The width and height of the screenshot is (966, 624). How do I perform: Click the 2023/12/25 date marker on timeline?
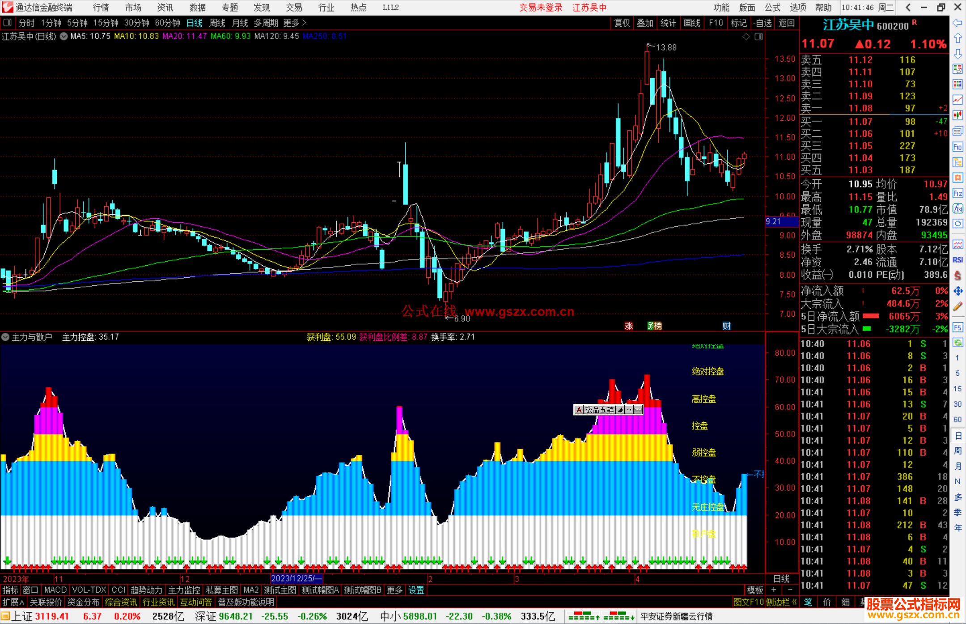point(296,578)
